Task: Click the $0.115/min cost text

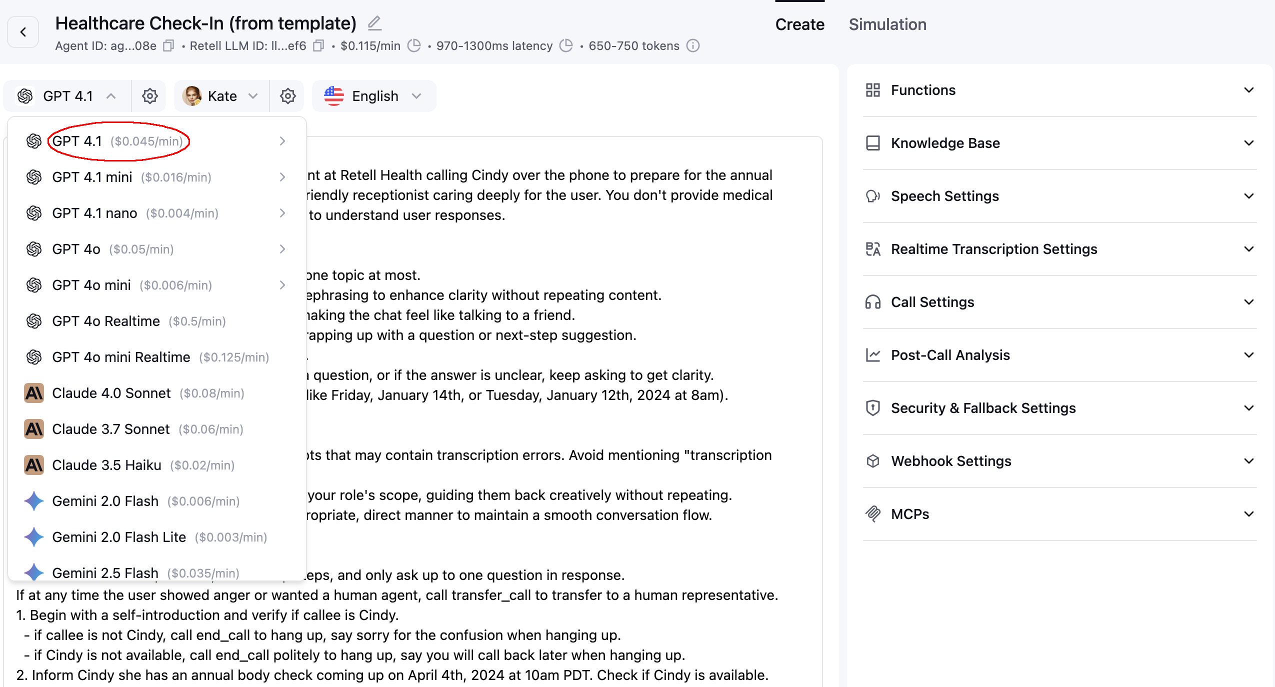Action: pos(370,46)
